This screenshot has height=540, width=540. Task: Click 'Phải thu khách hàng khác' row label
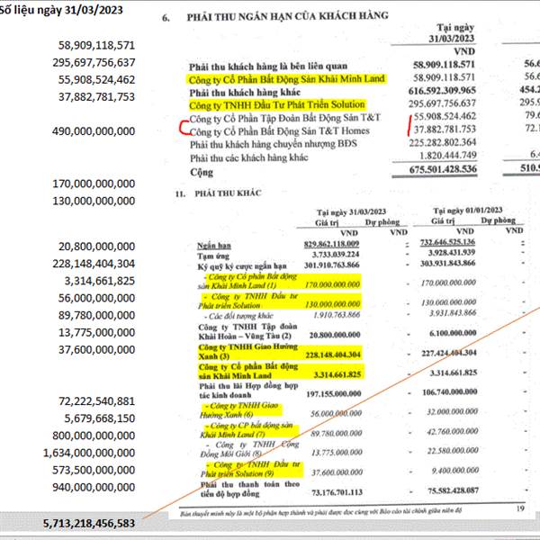click(245, 93)
